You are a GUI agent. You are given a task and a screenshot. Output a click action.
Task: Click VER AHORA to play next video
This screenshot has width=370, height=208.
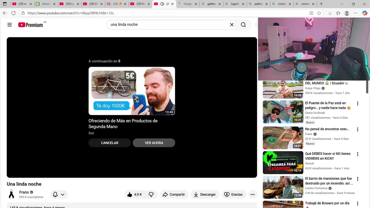[x=154, y=143]
